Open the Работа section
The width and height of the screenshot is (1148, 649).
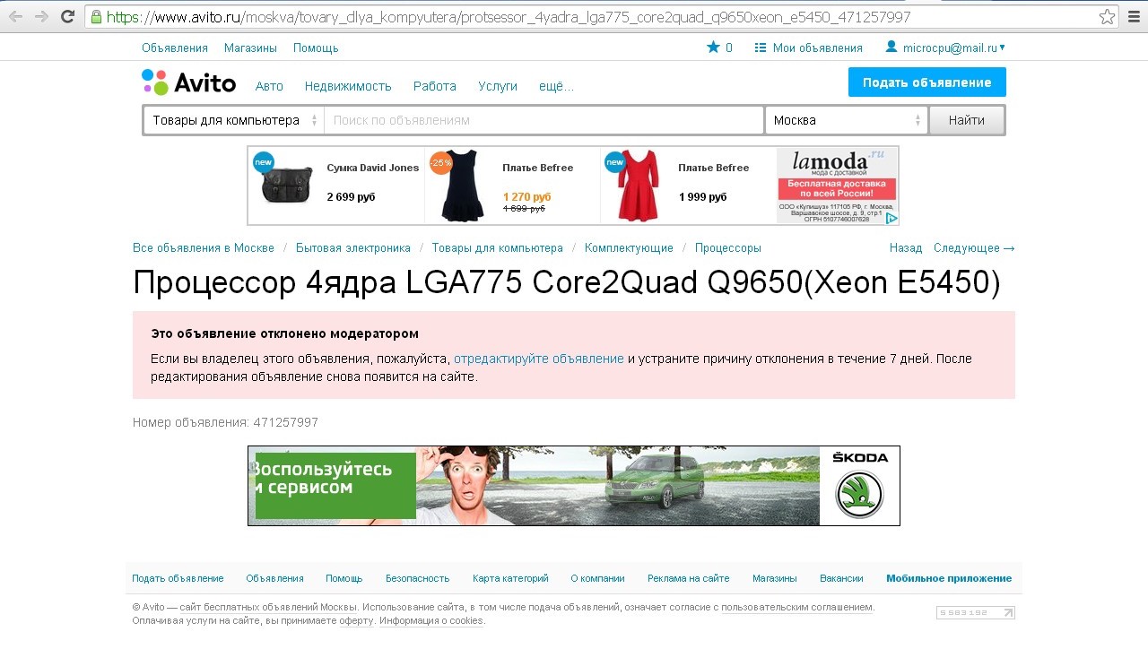coord(435,86)
